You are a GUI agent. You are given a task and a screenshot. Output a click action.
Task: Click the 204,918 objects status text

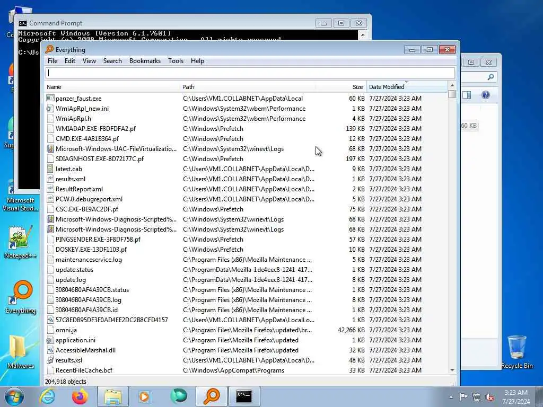point(65,382)
